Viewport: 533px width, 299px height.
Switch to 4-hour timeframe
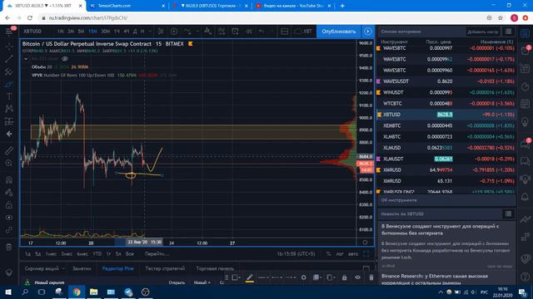click(126, 32)
